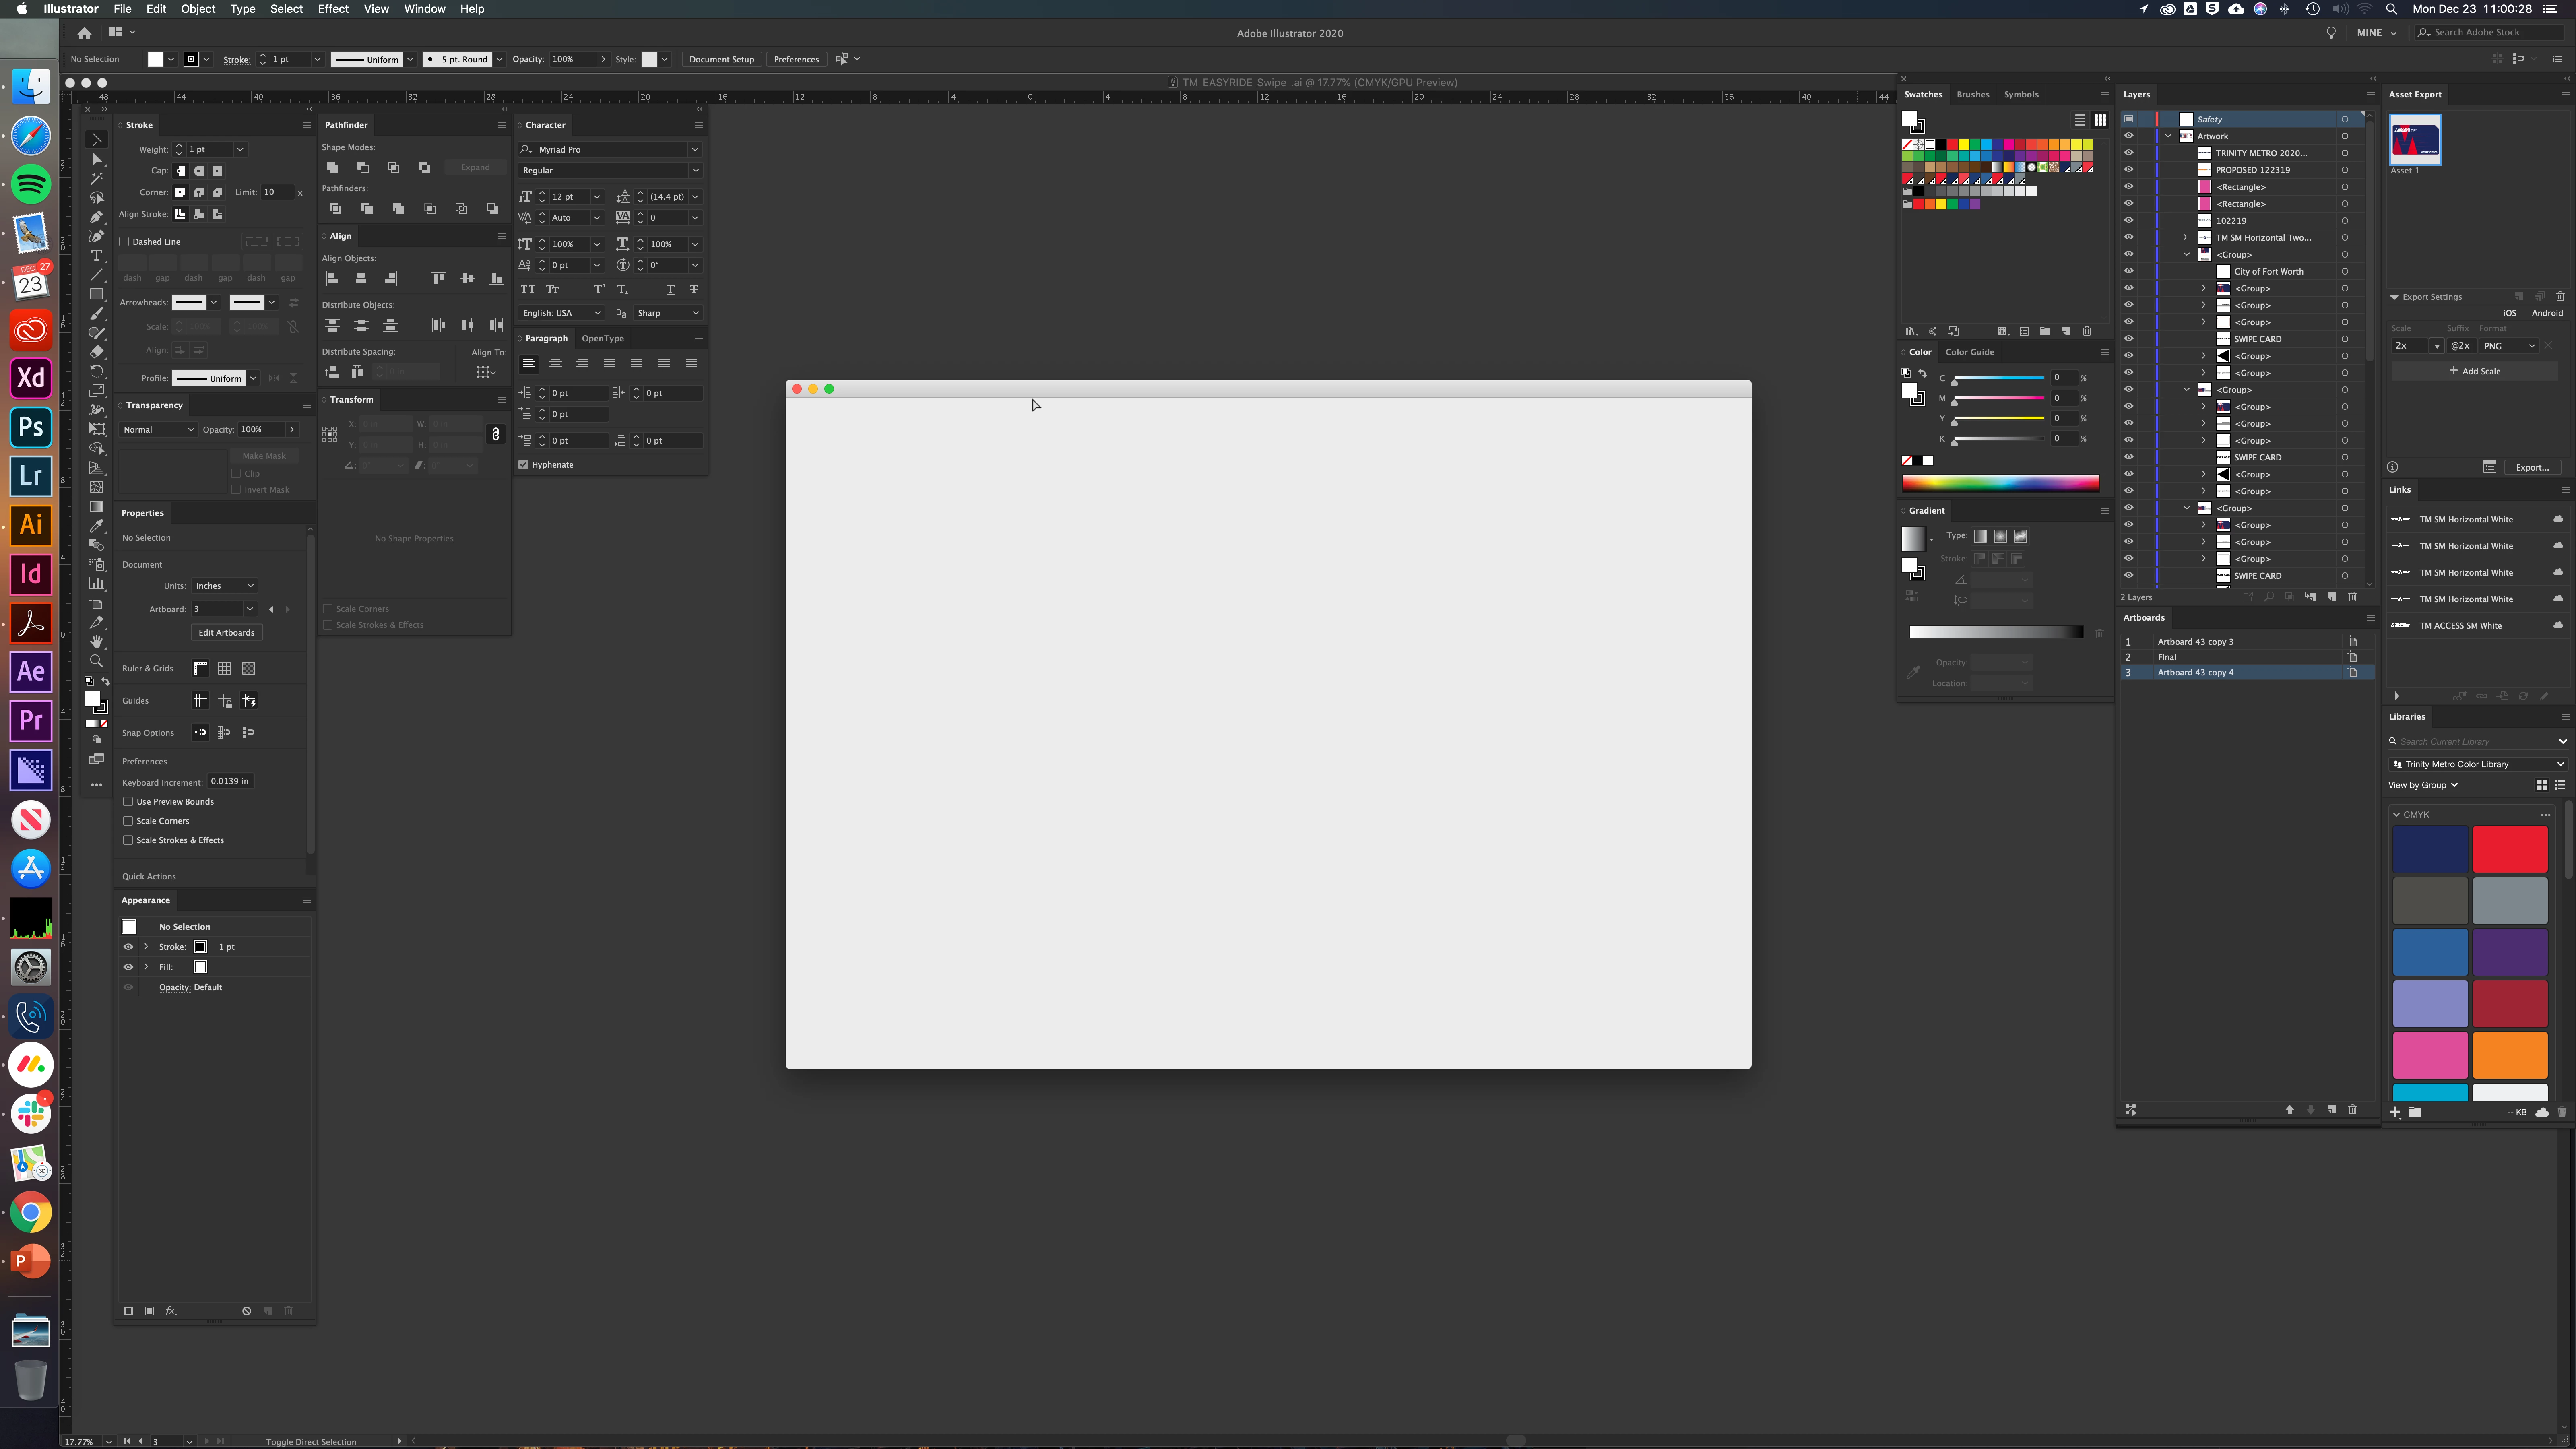Expand the TM SM Horizontal Two sublayer
2576x1449 pixels.
coord(2185,237)
